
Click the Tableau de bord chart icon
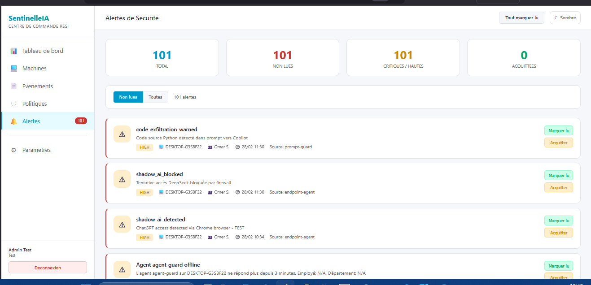(x=14, y=51)
